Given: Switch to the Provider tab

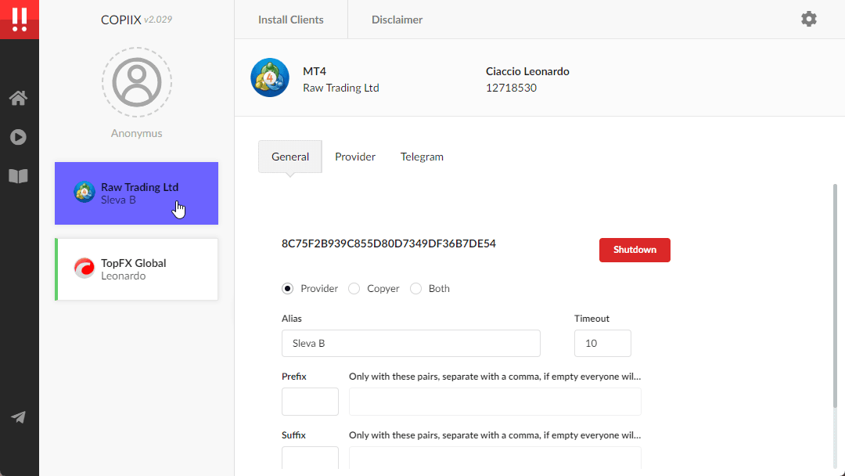Looking at the screenshot, I should [355, 157].
